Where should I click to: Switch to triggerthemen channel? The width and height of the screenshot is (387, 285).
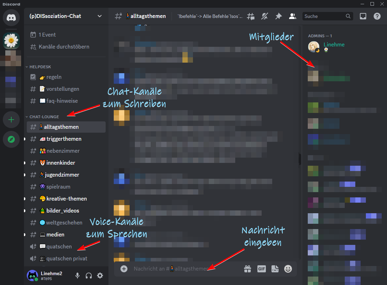[x=66, y=139]
